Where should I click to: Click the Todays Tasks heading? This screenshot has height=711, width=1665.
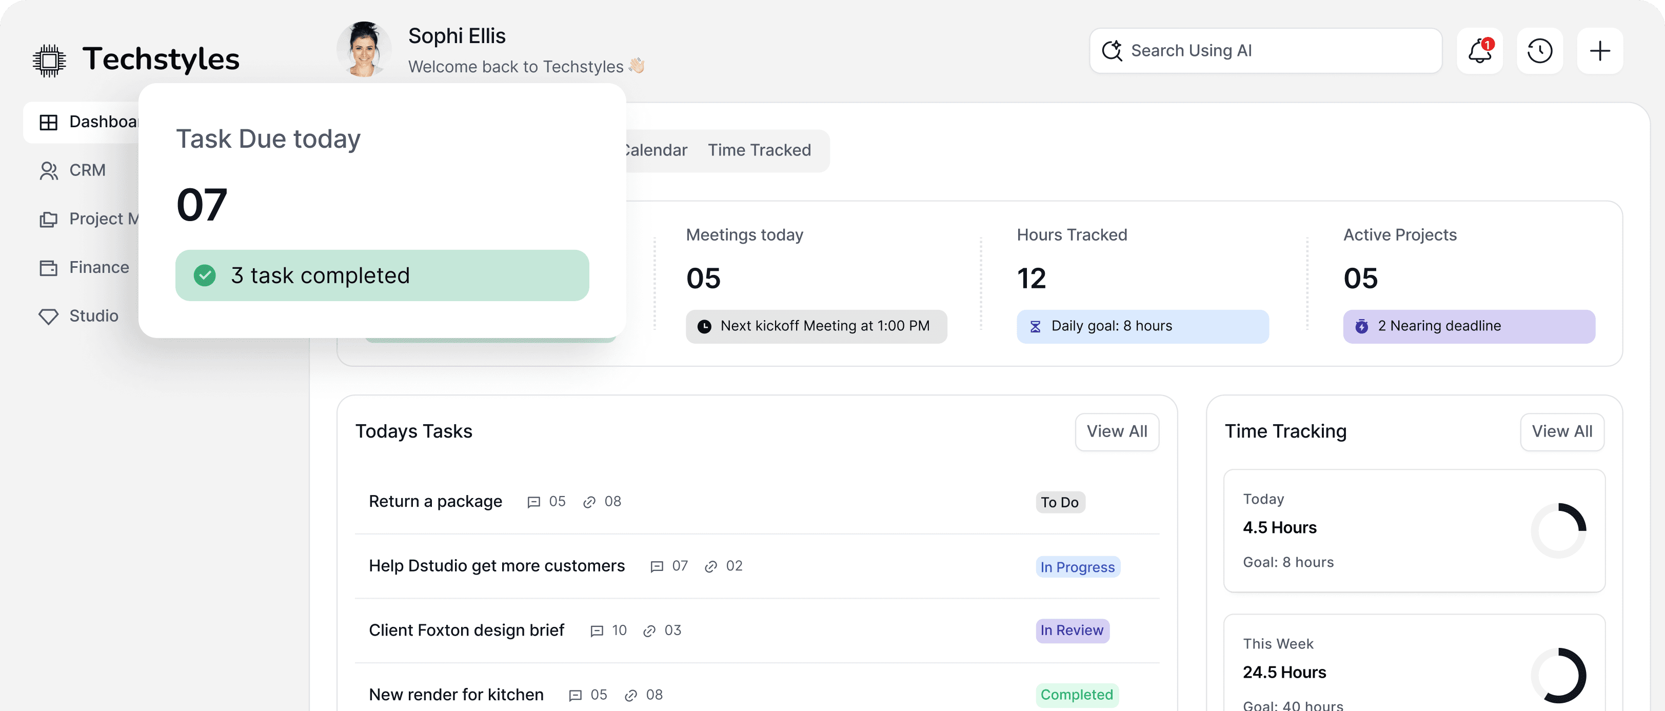point(413,432)
